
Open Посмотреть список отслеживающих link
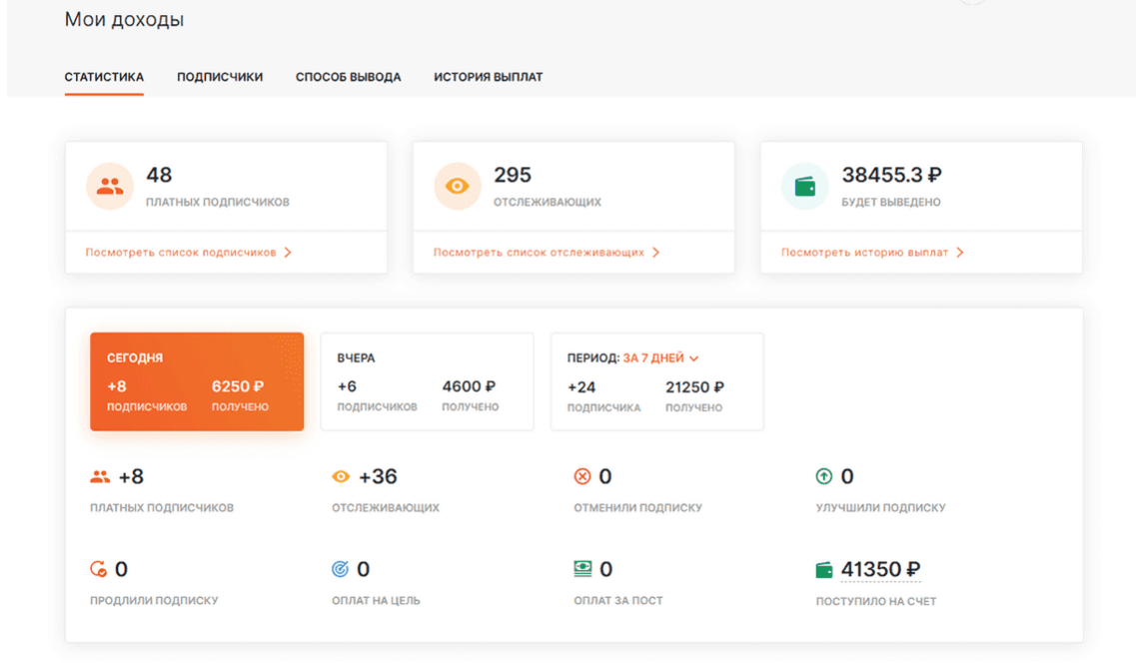tap(539, 252)
